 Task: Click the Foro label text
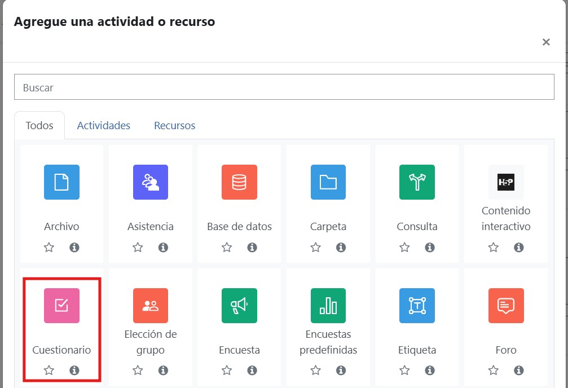point(506,350)
